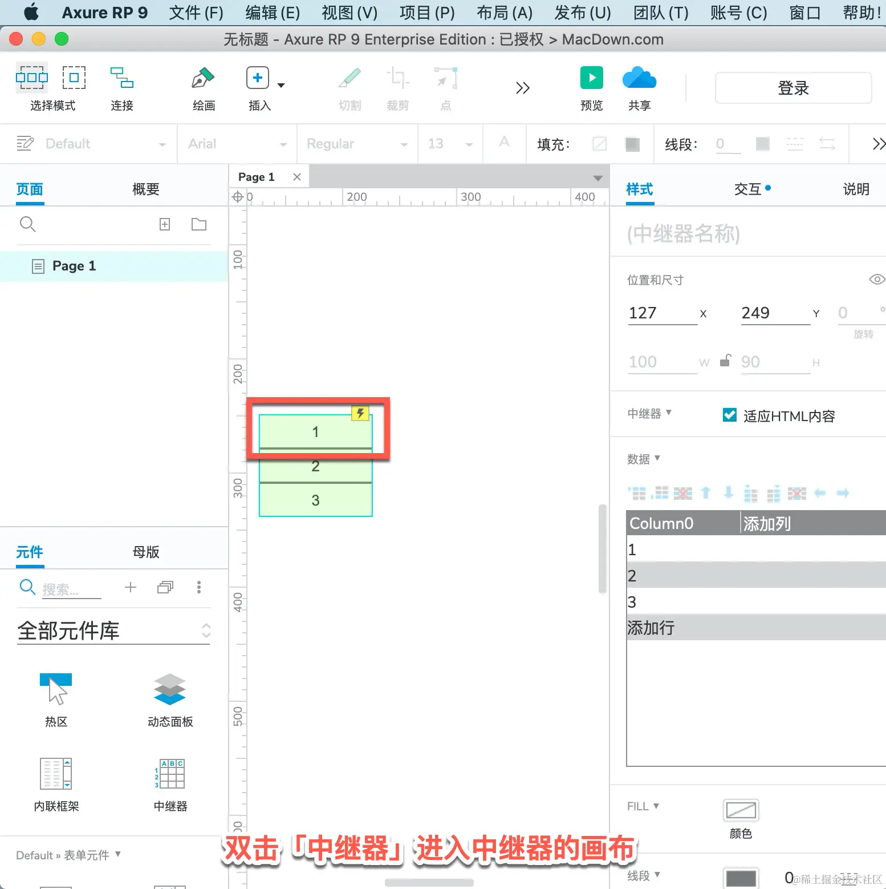
Task: Click the add folder icon
Action: tap(199, 224)
